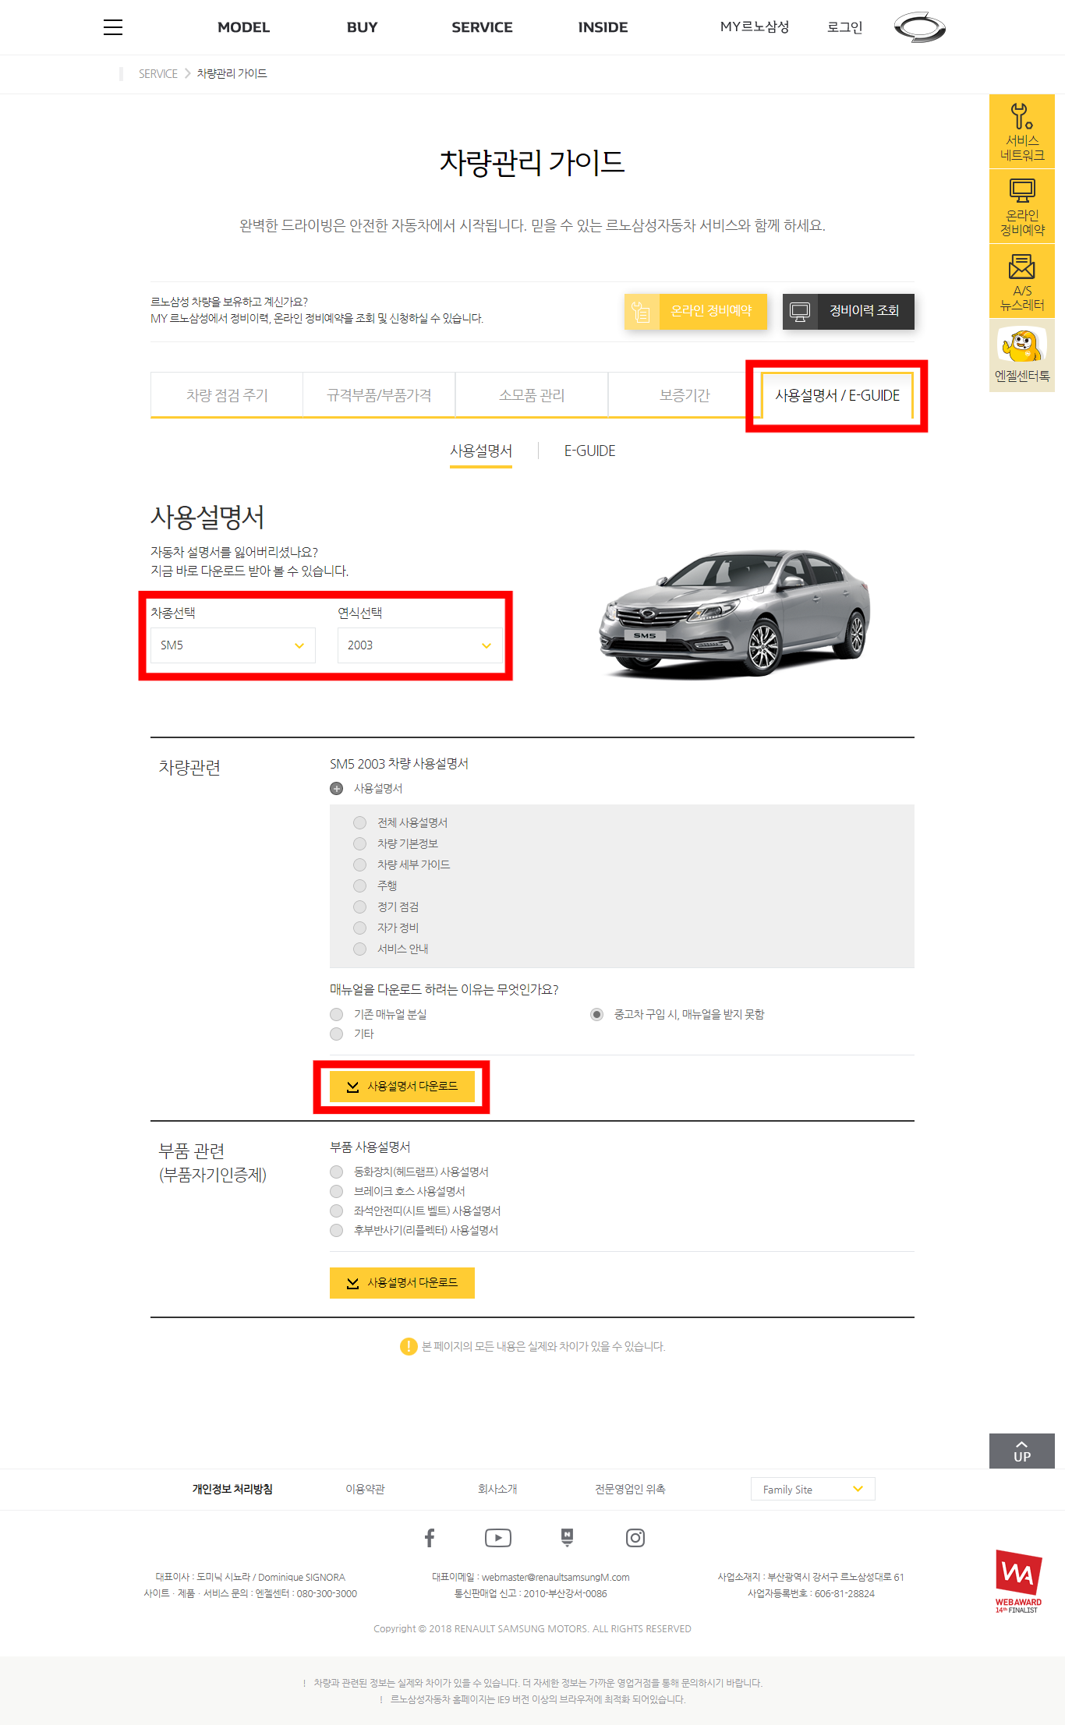Click the 로그인 link

844,27
